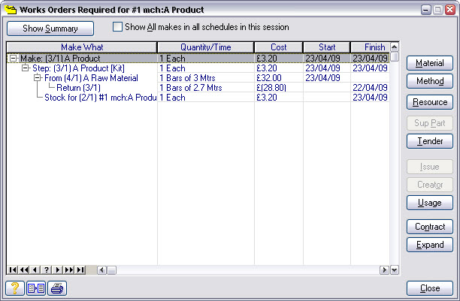460x301 pixels.
Task: Click the horizontal scrollbar thumb
Action: [111, 270]
